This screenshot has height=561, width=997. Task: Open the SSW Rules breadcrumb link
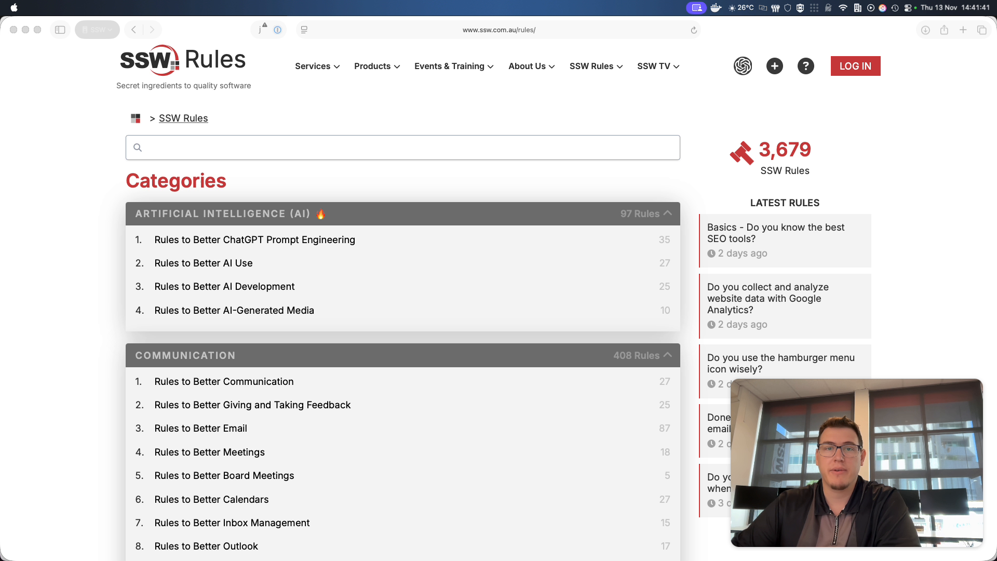(x=183, y=118)
